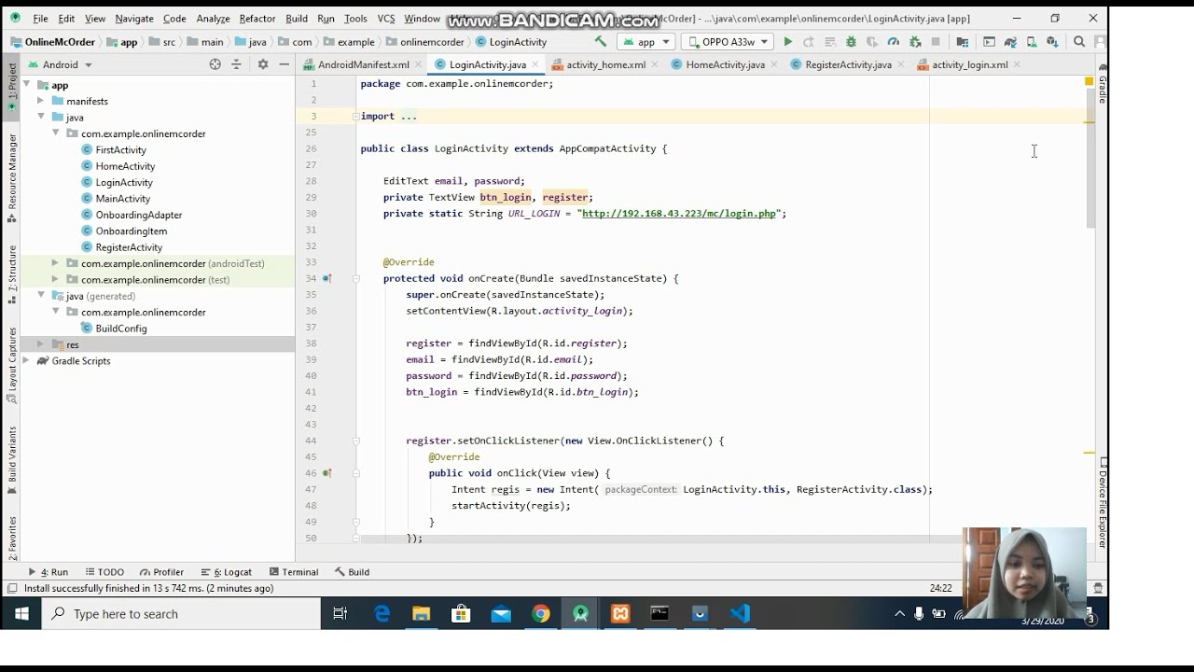Open the 4: Run tool window
Image resolution: width=1194 pixels, height=672 pixels.
[x=49, y=572]
